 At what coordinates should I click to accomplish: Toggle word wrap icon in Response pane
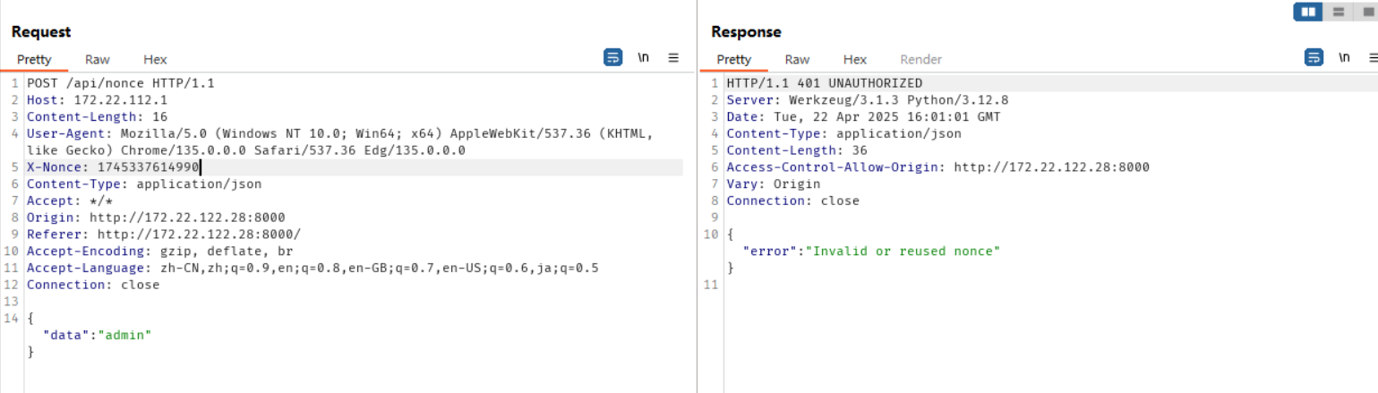click(1314, 57)
